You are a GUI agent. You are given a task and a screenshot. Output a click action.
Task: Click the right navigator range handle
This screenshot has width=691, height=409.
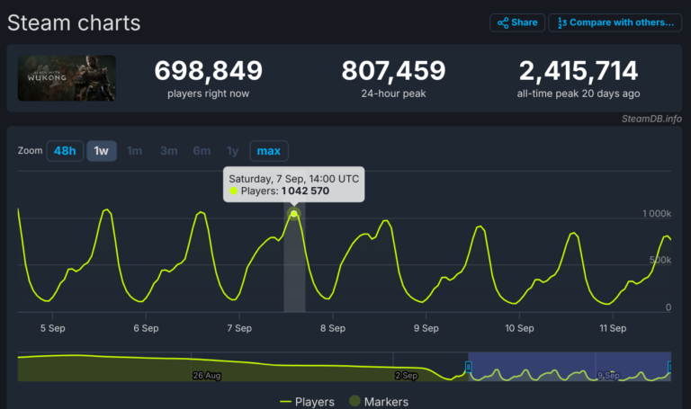point(669,367)
